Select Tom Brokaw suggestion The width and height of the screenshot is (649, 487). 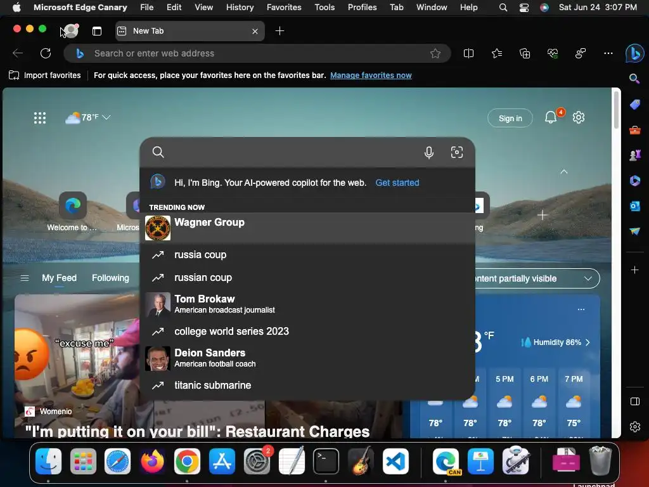(307, 304)
